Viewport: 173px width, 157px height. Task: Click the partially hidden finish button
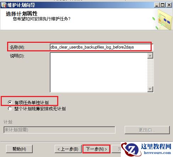tap(116, 149)
